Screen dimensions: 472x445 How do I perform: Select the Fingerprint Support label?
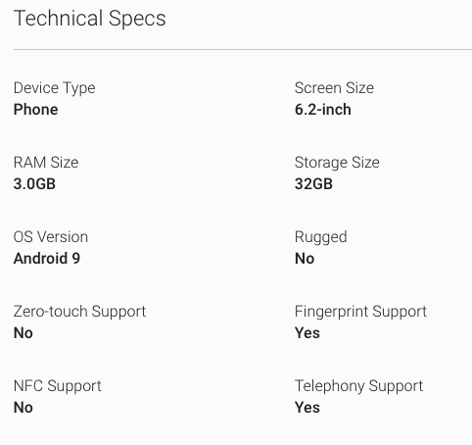point(360,312)
